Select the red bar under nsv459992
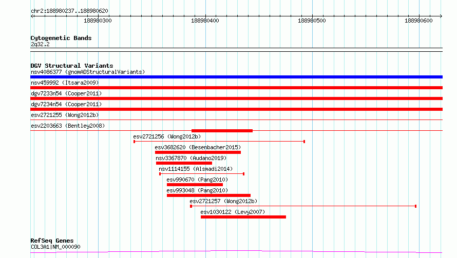 click(236, 88)
